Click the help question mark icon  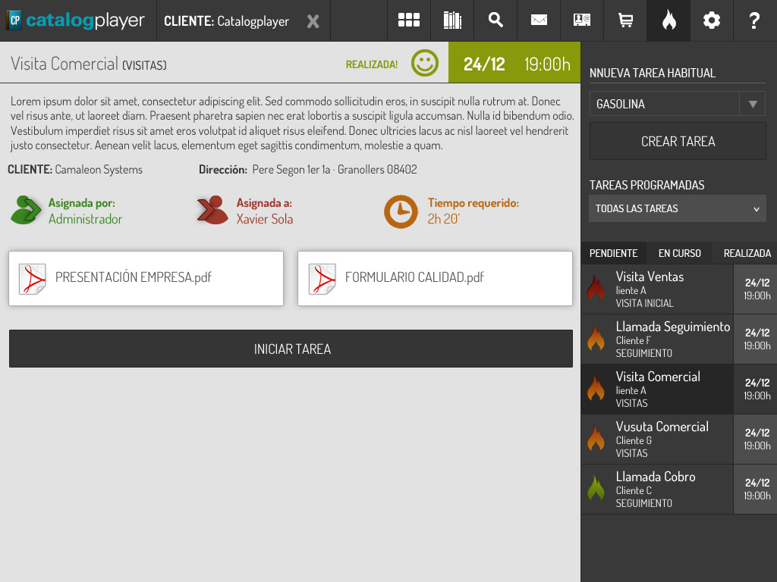(754, 20)
